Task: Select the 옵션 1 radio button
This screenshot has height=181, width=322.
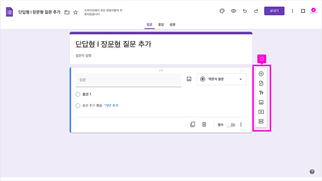Action: click(x=78, y=94)
